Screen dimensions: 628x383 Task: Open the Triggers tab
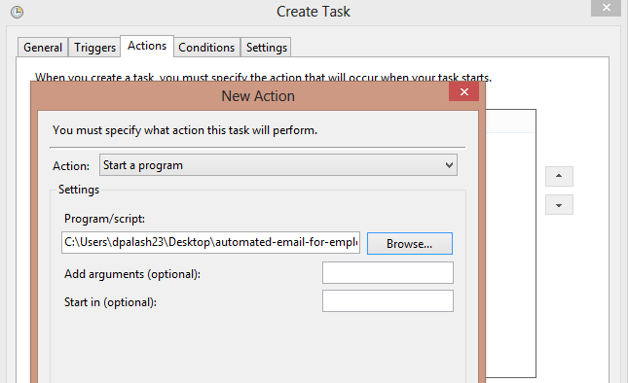coord(94,48)
